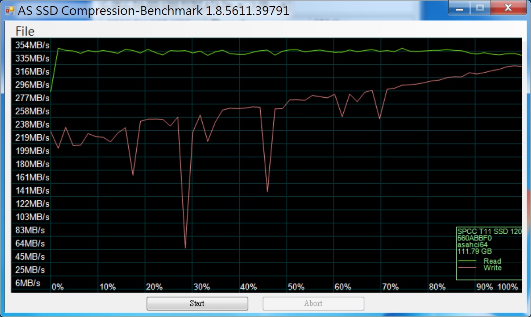This screenshot has height=317, width=531.
Task: Click the 258MB/s axis label
Action: click(33, 111)
